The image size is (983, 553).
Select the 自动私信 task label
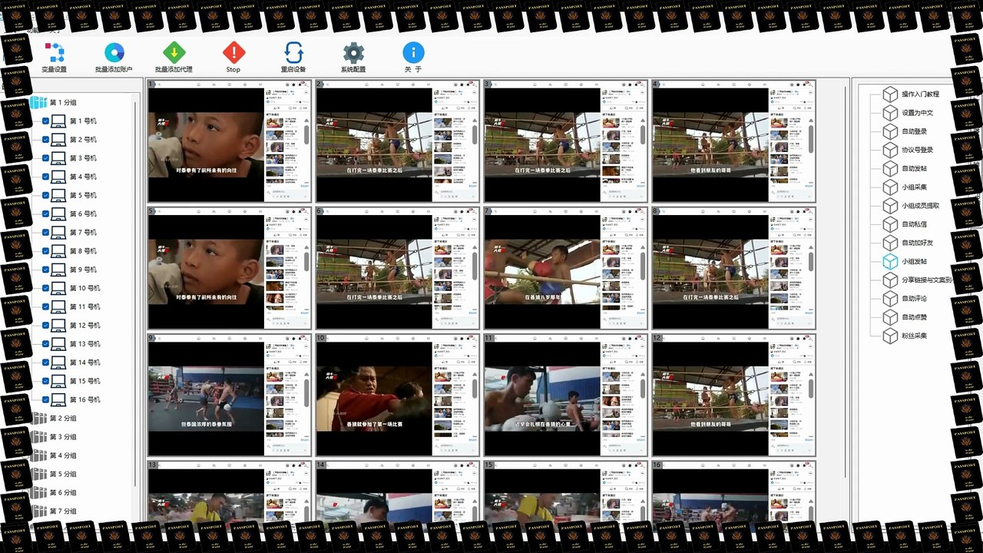[915, 224]
